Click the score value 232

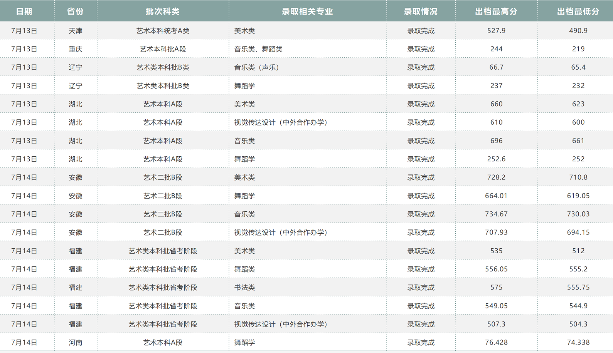click(578, 86)
